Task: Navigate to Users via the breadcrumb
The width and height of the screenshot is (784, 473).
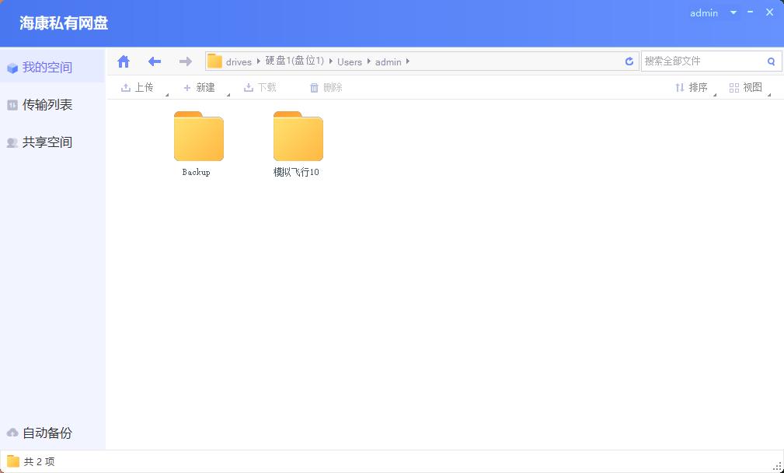Action: coord(350,61)
